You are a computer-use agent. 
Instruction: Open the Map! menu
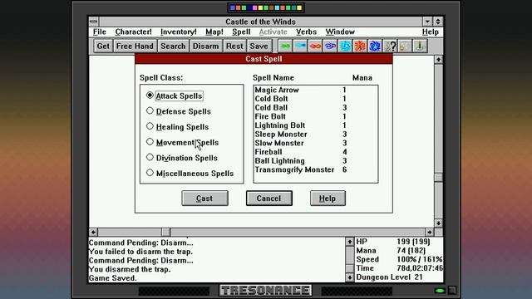click(x=214, y=32)
